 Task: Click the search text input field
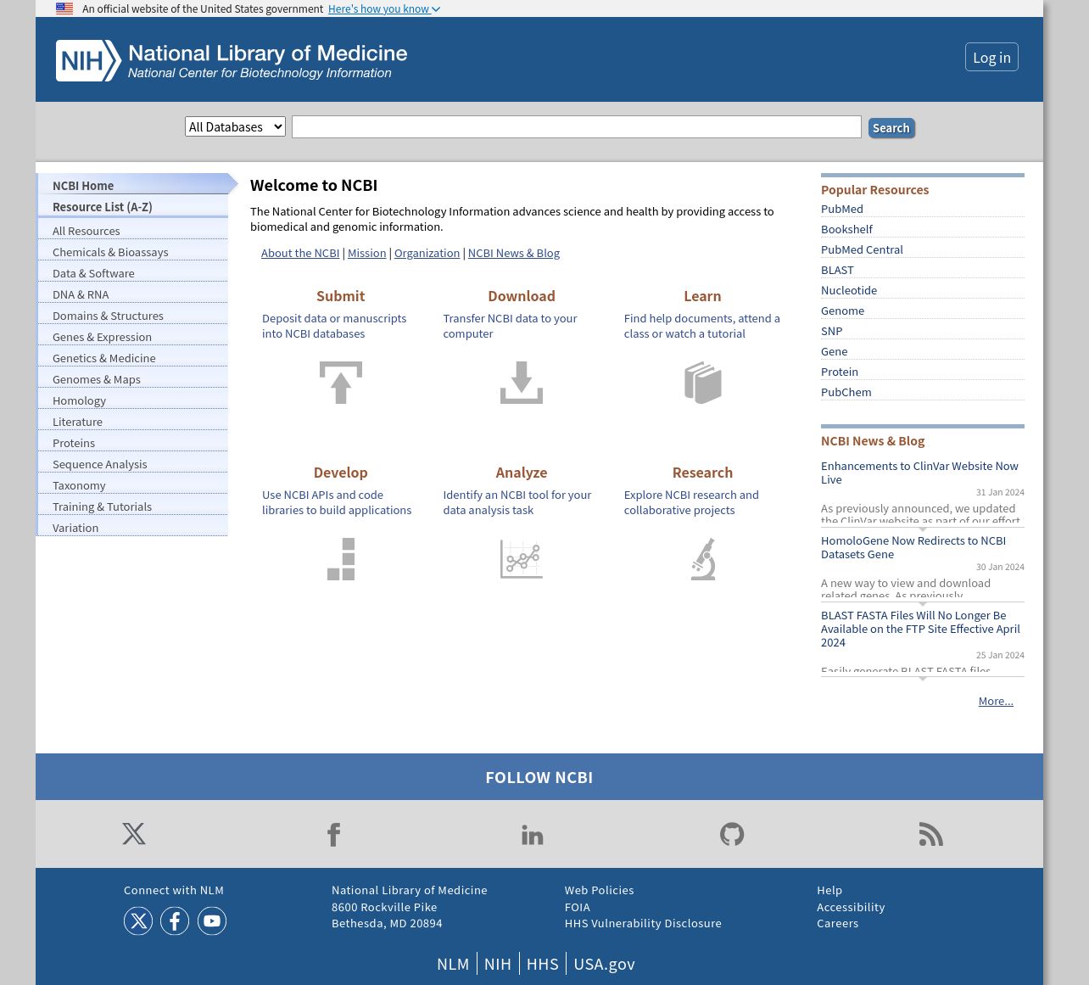click(577, 126)
